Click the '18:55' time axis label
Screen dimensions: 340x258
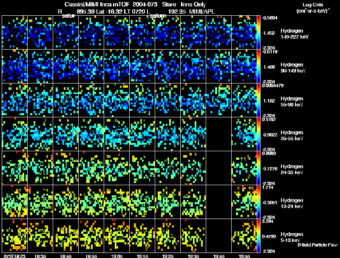pyautogui.click(x=91, y=256)
